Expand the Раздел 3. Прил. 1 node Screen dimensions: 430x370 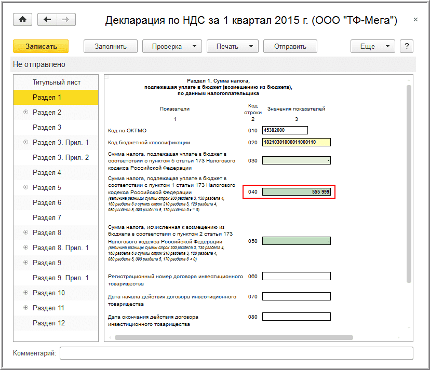pos(26,142)
